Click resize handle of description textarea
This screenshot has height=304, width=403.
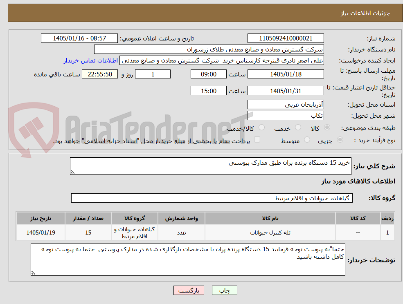(x=72, y=172)
